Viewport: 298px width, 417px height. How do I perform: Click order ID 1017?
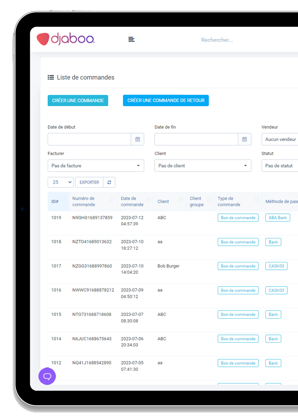56,266
